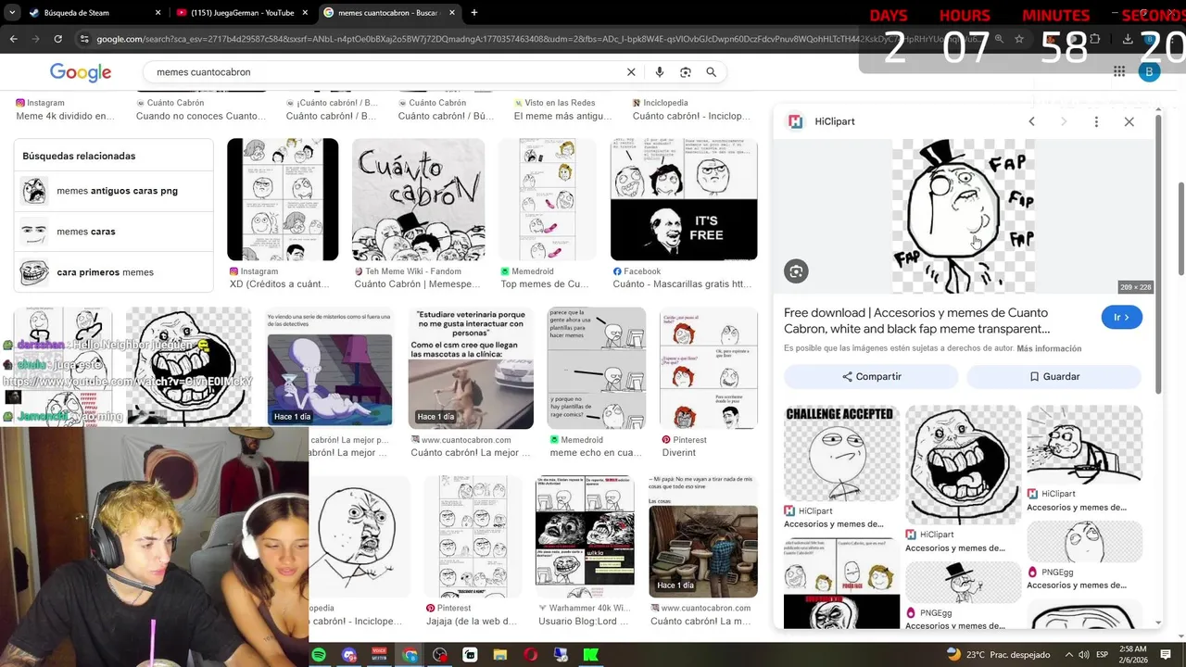Open the Google apps grid

(x=1119, y=72)
